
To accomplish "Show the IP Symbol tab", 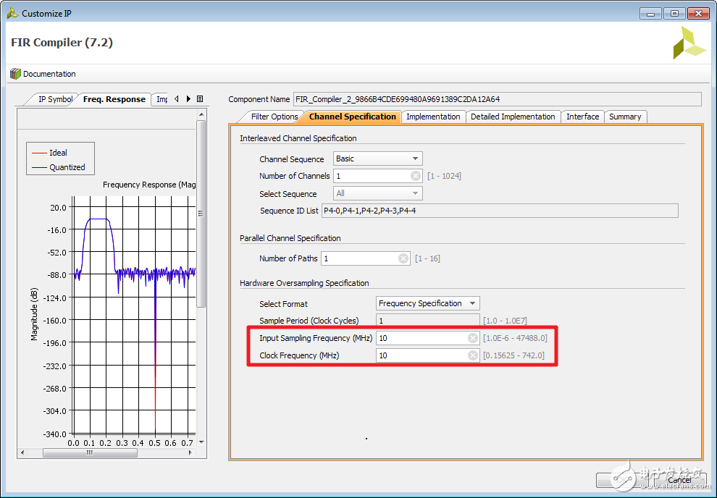I will (55, 100).
